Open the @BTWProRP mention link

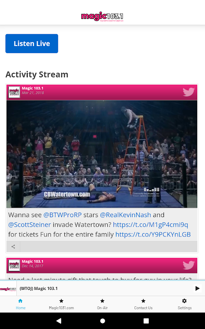click(62, 215)
